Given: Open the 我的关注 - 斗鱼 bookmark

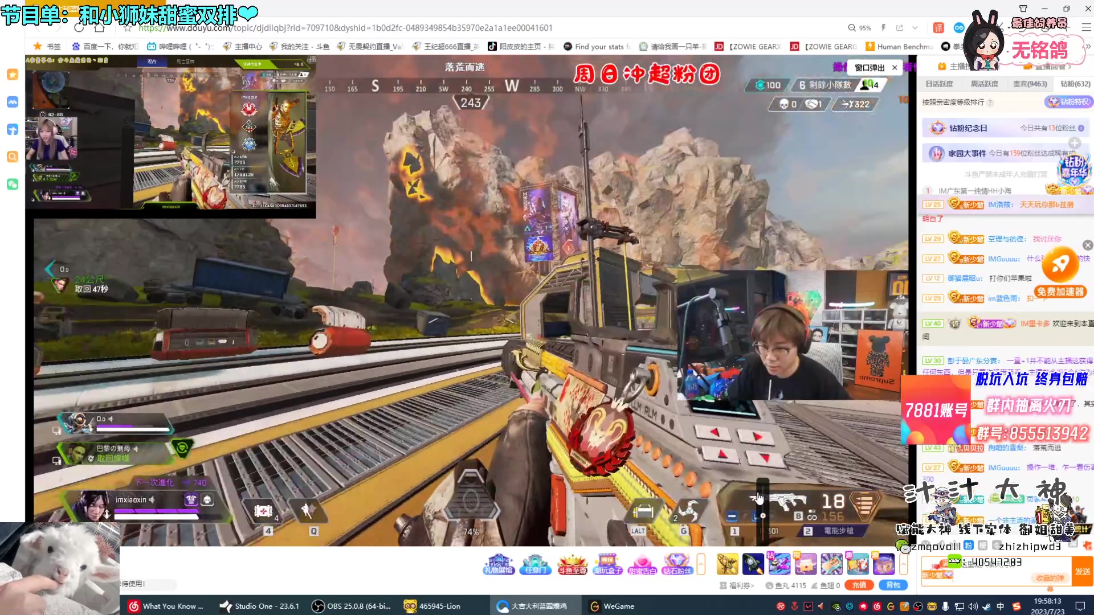Looking at the screenshot, I should 299,47.
